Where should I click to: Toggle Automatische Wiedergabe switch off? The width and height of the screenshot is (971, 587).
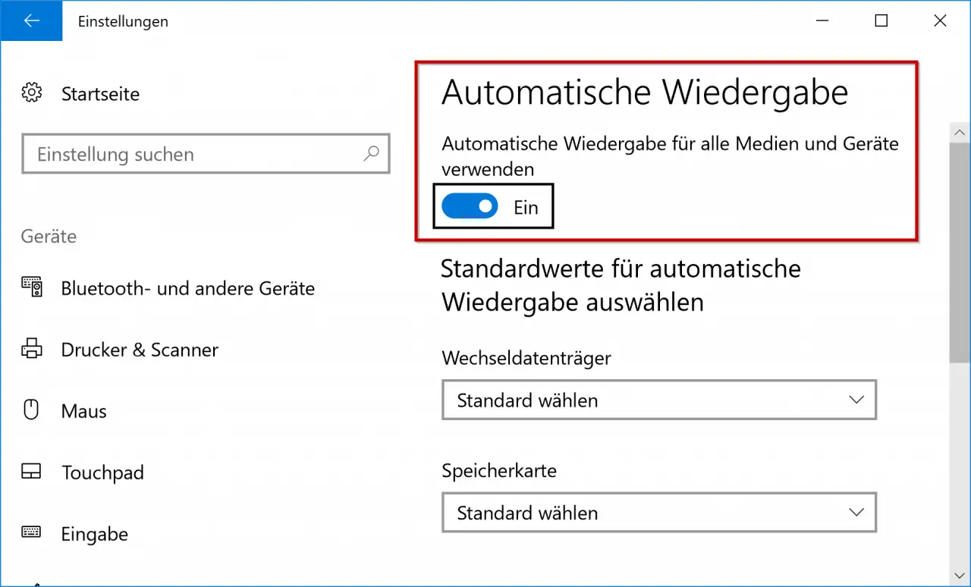[x=470, y=206]
